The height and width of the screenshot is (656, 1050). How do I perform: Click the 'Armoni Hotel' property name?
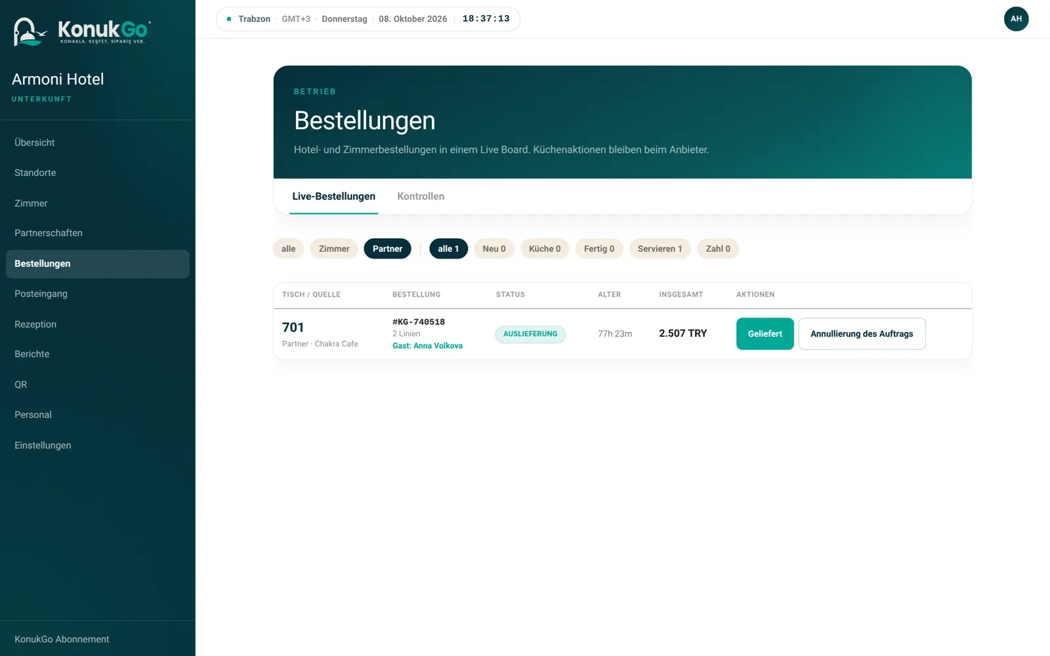coord(58,79)
